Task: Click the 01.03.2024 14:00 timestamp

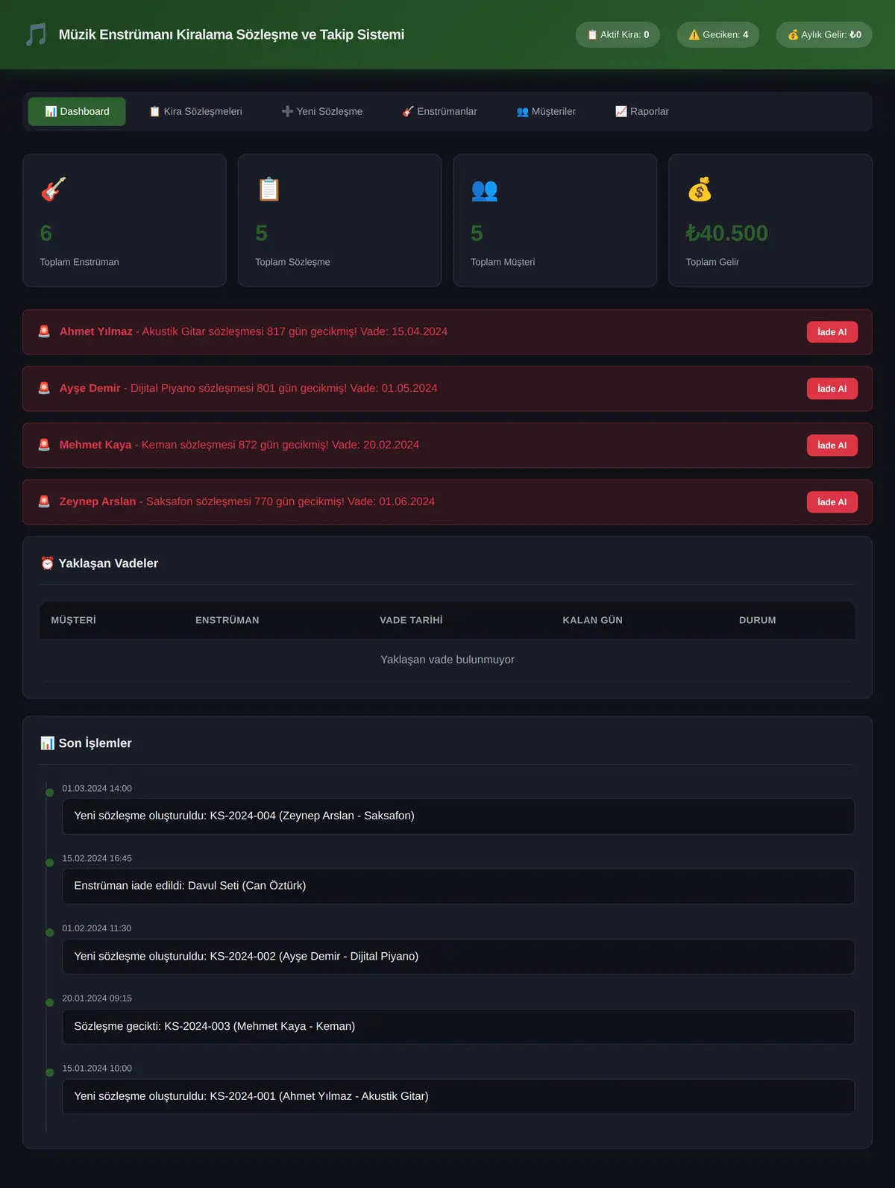Action: (x=97, y=788)
